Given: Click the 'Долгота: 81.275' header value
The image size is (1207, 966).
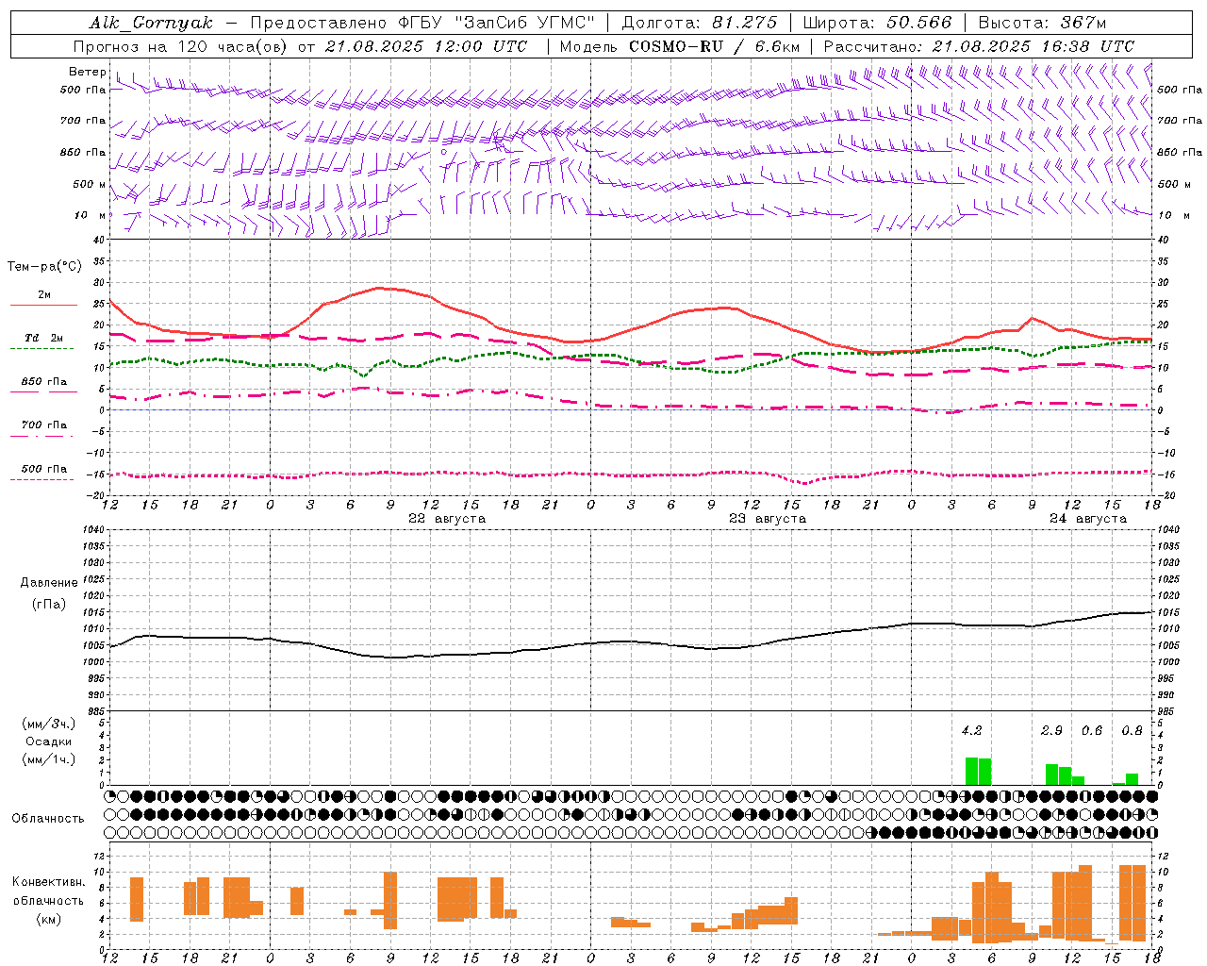Looking at the screenshot, I should [699, 23].
